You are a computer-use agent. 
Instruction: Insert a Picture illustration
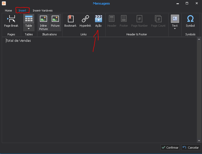(55, 23)
